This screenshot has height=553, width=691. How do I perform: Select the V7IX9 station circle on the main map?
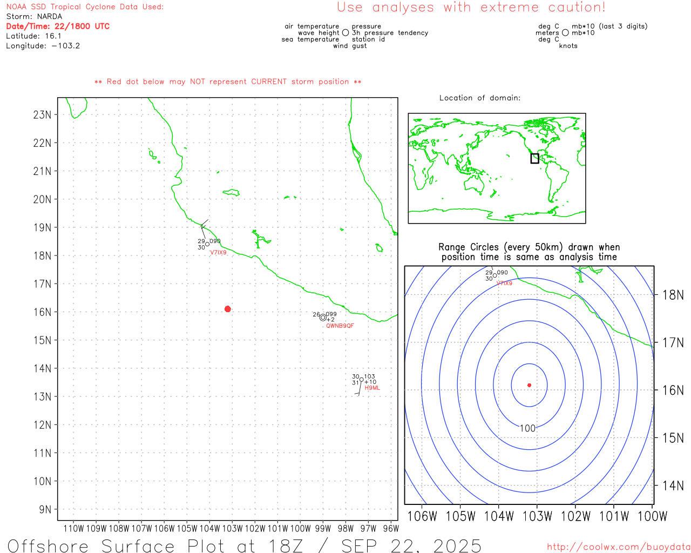[x=207, y=244]
